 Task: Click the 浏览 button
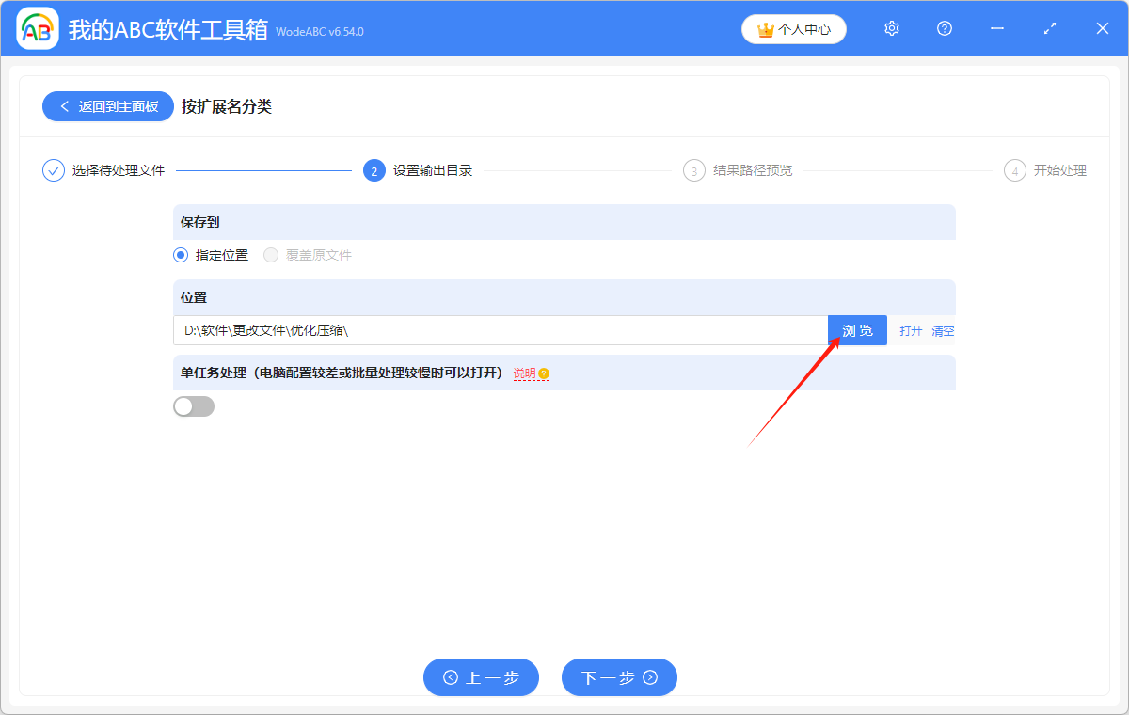pyautogui.click(x=857, y=330)
